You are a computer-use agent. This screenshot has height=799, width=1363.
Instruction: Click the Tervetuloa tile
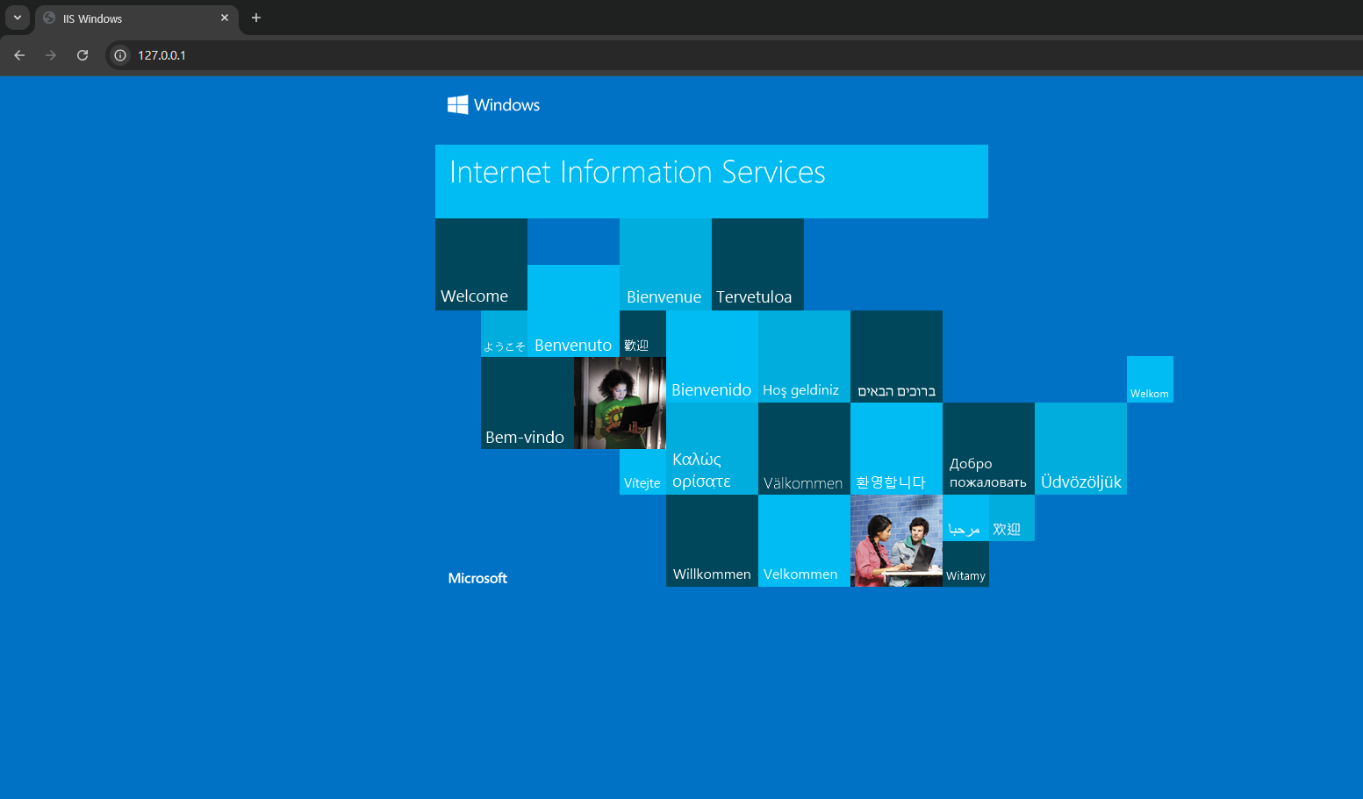(x=757, y=264)
